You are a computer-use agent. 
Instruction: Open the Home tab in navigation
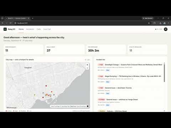click(21, 29)
